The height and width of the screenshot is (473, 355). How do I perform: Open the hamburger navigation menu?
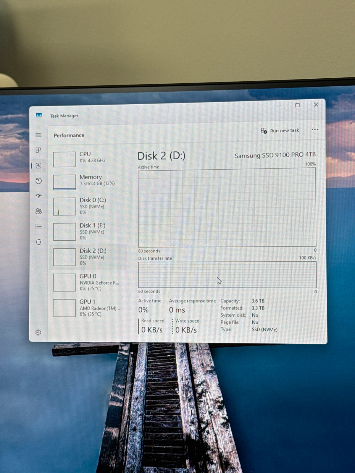tap(38, 135)
